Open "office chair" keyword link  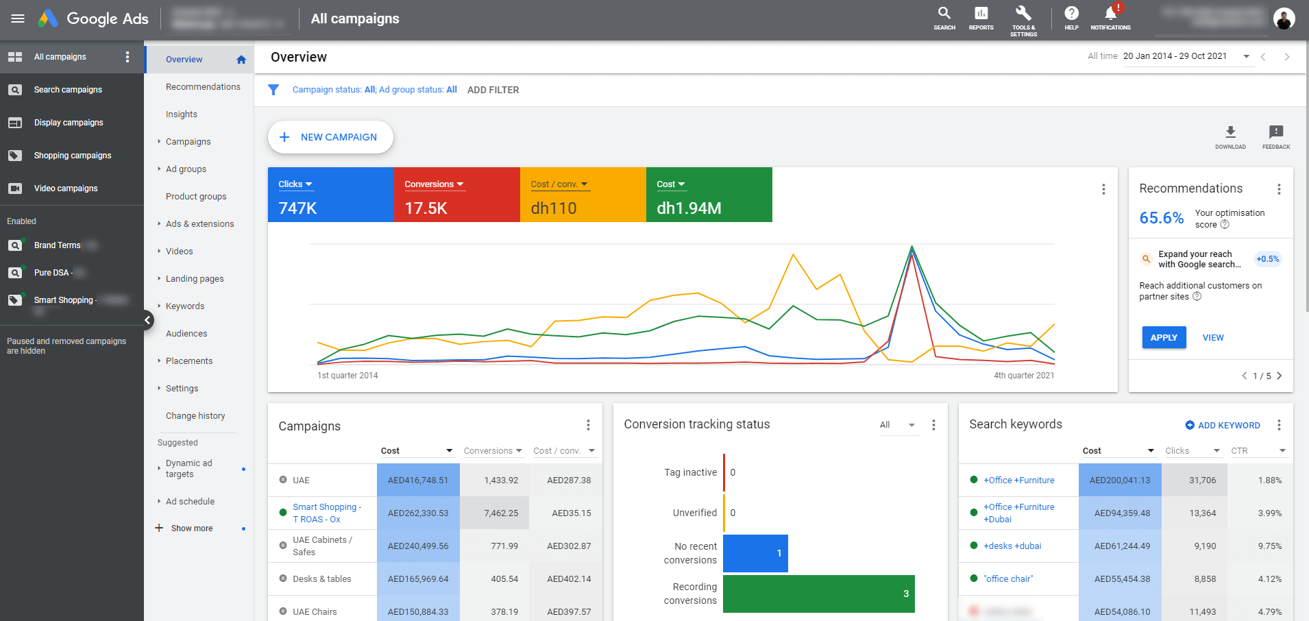(x=1008, y=579)
